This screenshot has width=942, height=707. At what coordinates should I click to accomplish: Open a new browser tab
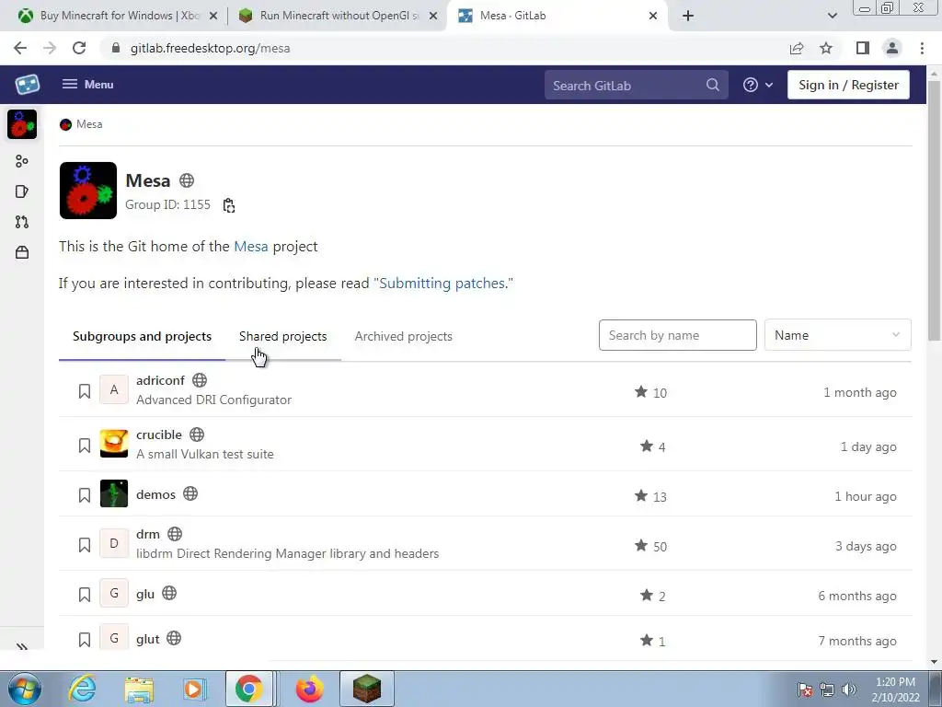coord(688,16)
